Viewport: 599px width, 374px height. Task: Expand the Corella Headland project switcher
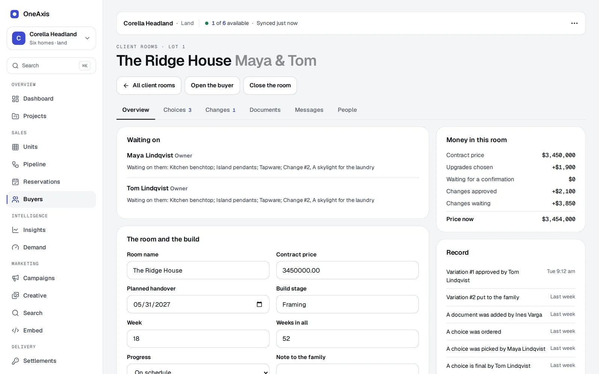[51, 38]
